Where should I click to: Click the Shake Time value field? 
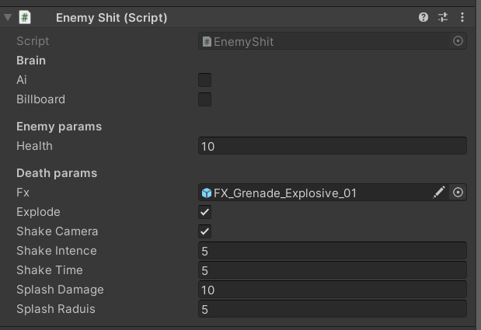333,270
